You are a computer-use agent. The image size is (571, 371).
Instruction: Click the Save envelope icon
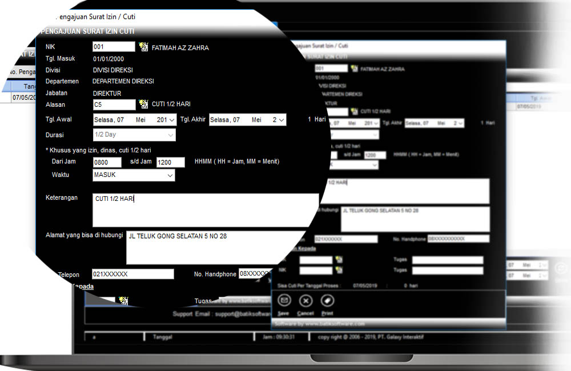point(284,301)
